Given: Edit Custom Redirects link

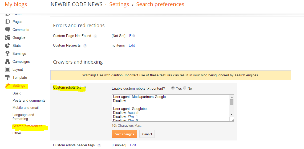Looking at the screenshot, I should (132, 45).
